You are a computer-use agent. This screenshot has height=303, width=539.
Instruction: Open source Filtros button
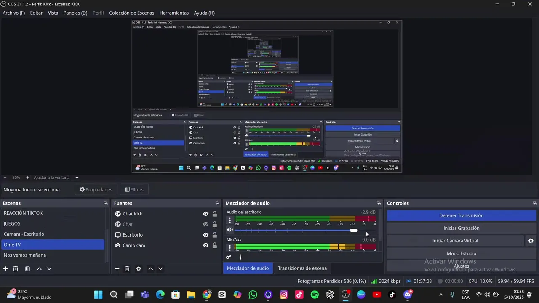point(134,190)
